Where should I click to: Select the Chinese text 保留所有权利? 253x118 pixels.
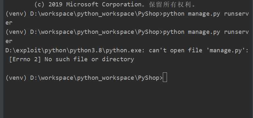pos(170,4)
